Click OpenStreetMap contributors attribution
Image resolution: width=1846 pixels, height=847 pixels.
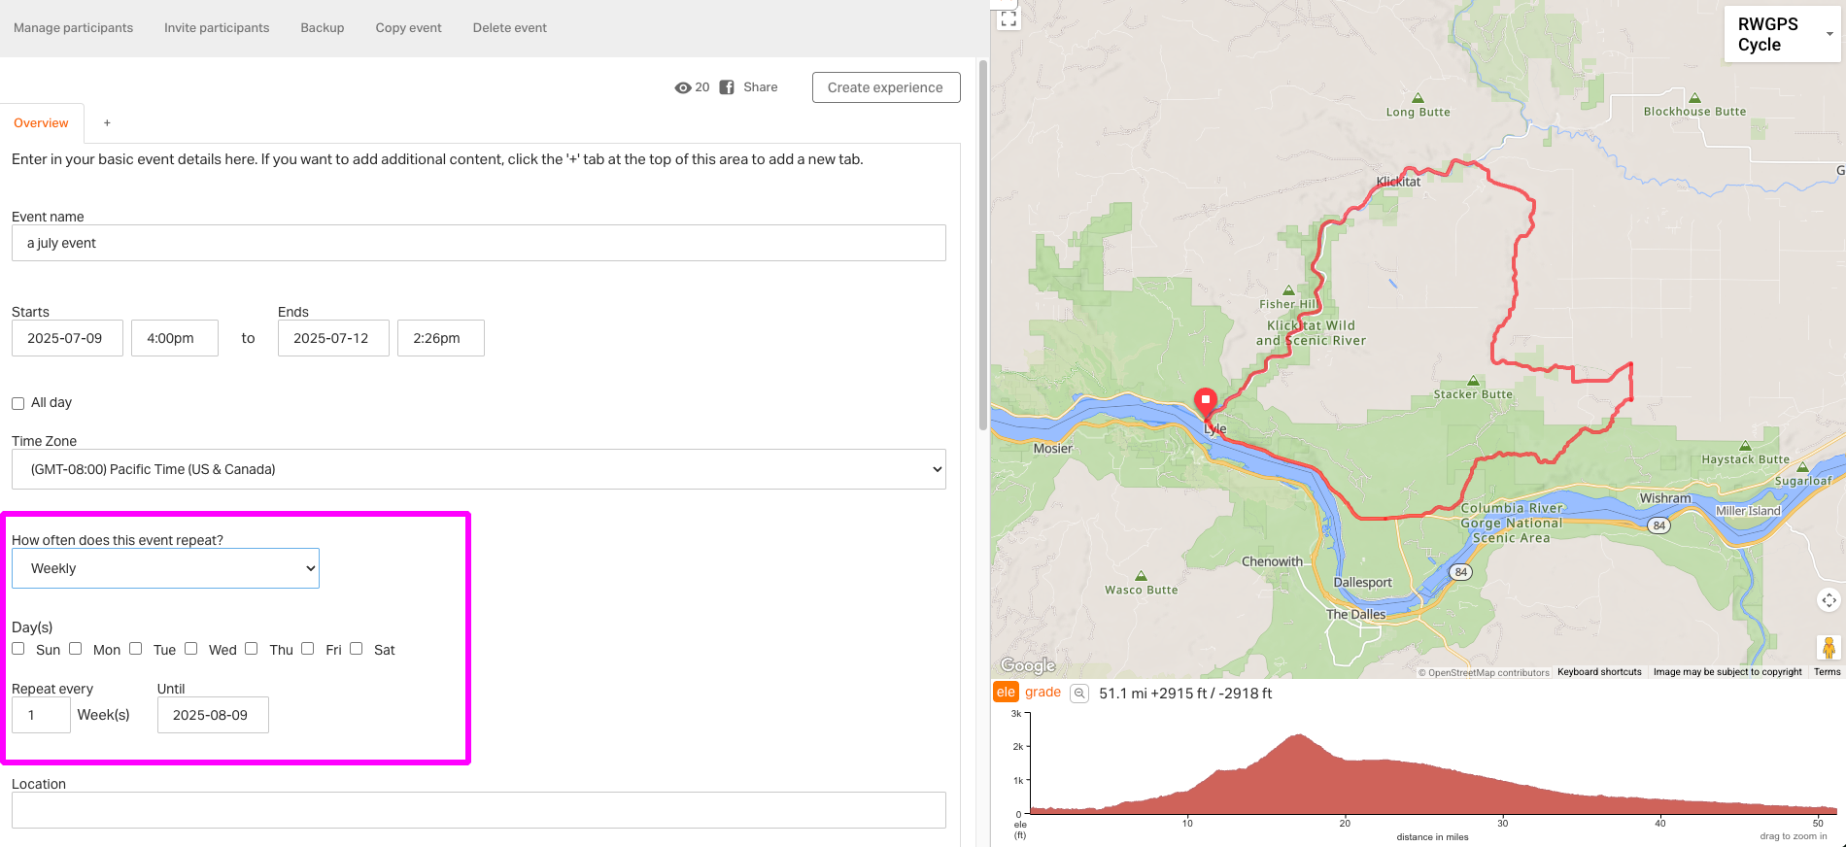[1484, 672]
